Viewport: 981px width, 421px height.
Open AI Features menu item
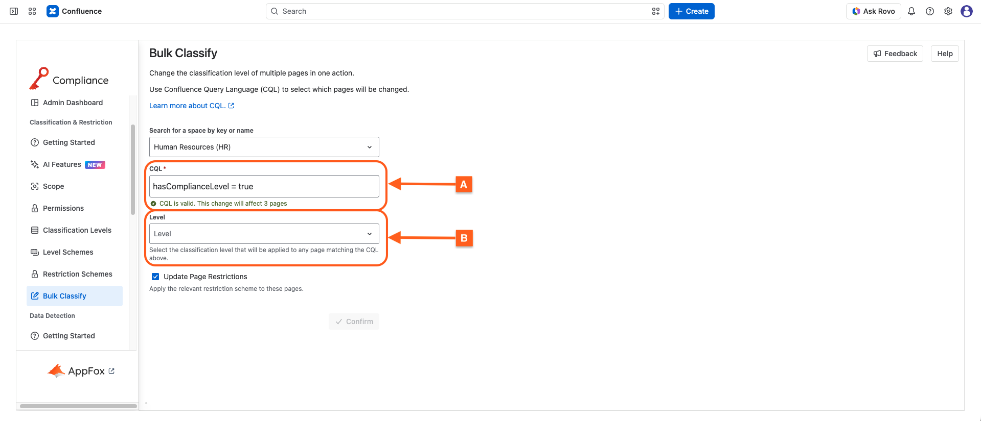point(75,164)
